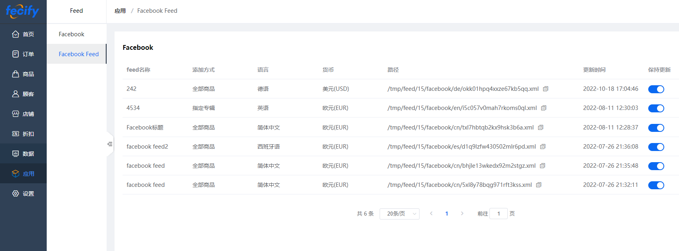The width and height of the screenshot is (679, 251).
Task: Toggle switch for feed updated 21:35:48
Action: (x=656, y=166)
